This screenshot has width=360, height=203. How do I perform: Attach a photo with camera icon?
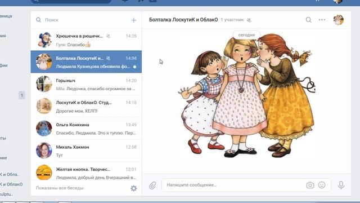310,185
